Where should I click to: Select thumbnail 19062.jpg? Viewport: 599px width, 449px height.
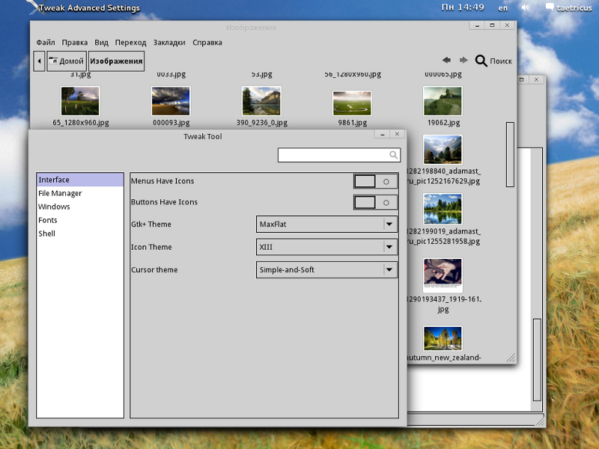(x=443, y=101)
